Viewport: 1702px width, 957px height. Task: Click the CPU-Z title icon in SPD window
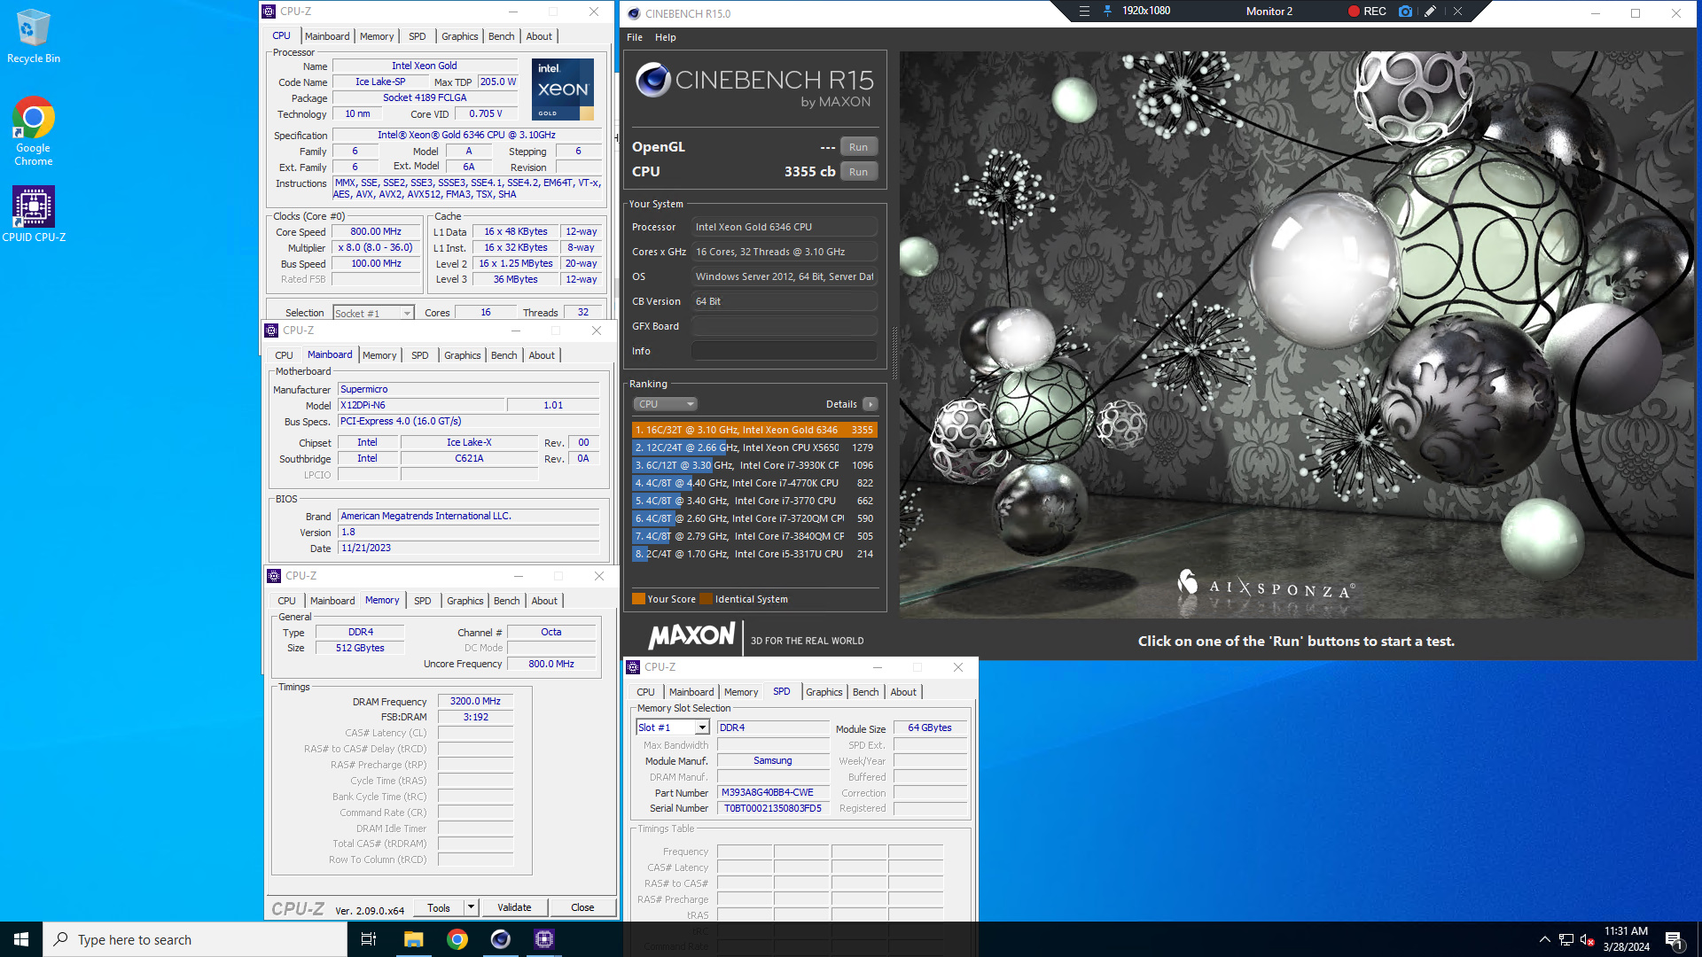point(633,667)
